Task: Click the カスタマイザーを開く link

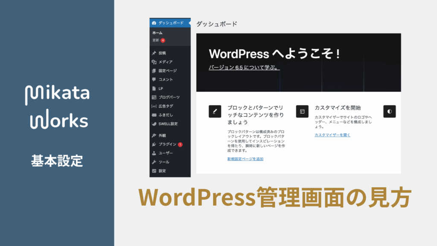Action: click(x=332, y=135)
